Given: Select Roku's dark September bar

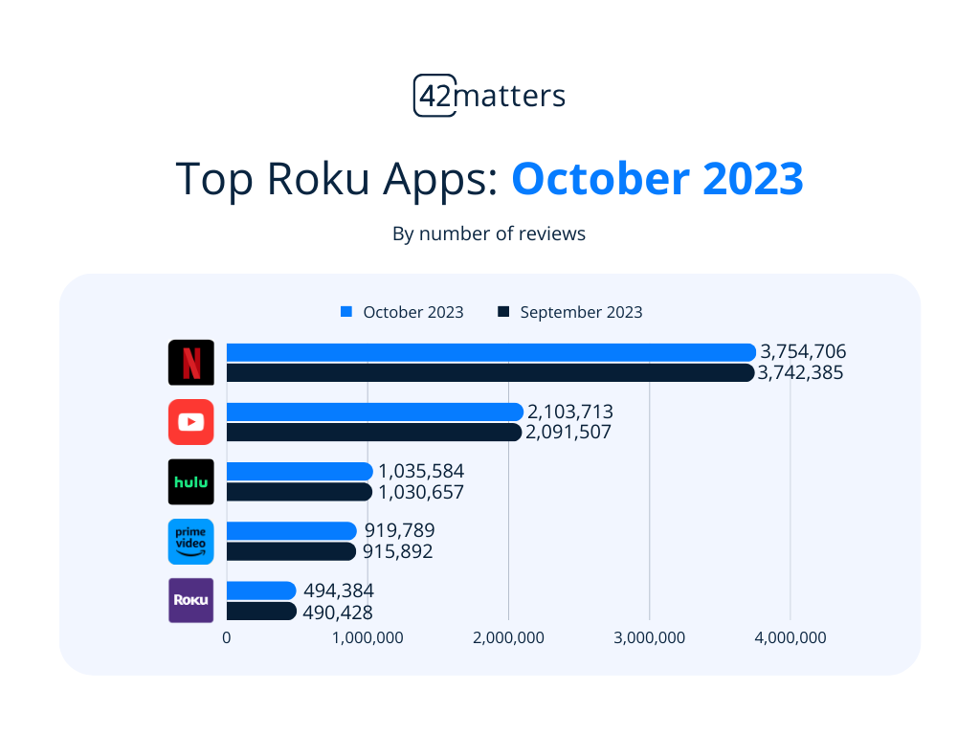Looking at the screenshot, I should [261, 612].
